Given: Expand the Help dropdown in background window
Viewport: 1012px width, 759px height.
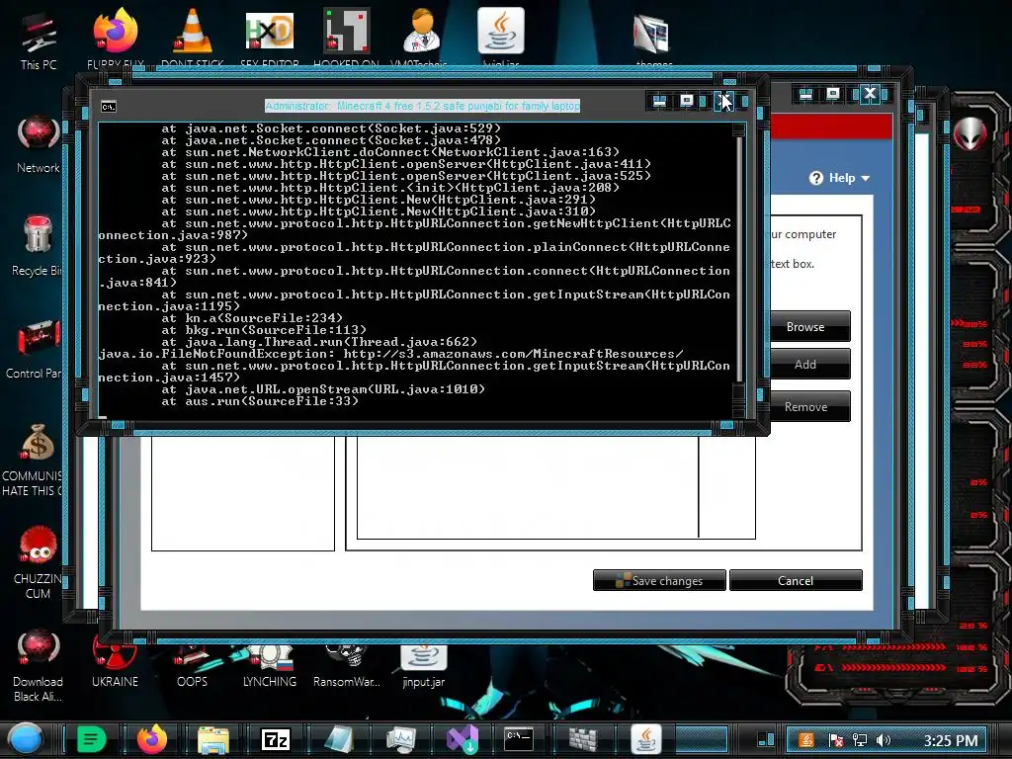Looking at the screenshot, I should [x=840, y=178].
